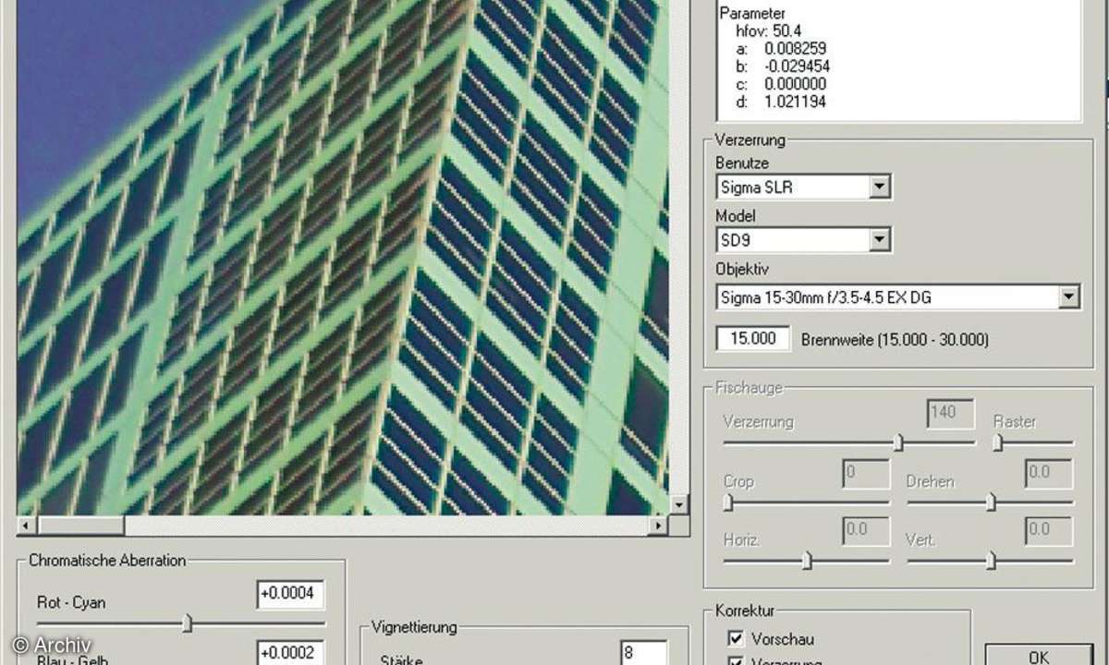1109x665 pixels.
Task: Open the Benutze dropdown showing Sigma SLR
Action: 880,187
